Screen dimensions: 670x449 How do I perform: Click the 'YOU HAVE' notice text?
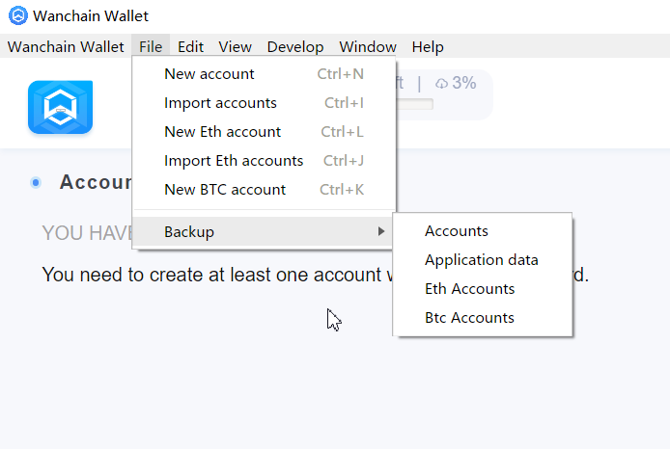pyautogui.click(x=87, y=233)
